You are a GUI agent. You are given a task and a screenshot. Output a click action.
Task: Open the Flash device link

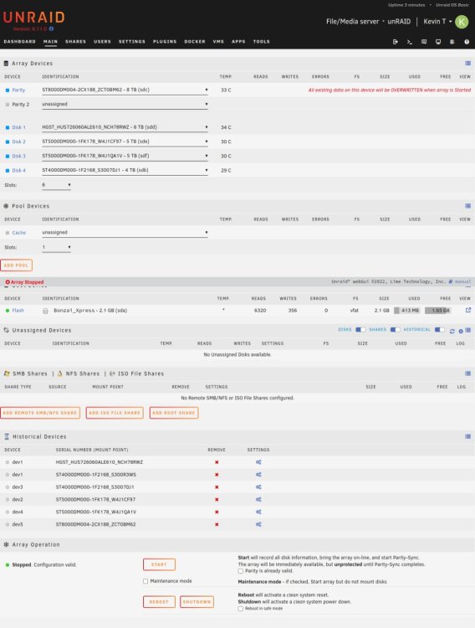click(18, 311)
